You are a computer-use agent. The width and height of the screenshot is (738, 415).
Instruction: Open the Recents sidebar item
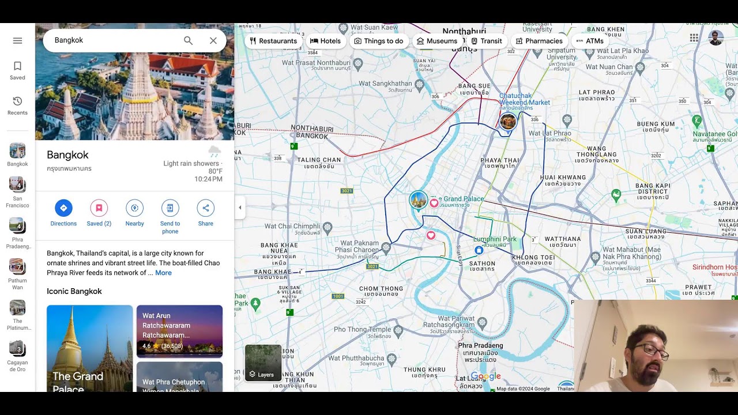coord(17,105)
